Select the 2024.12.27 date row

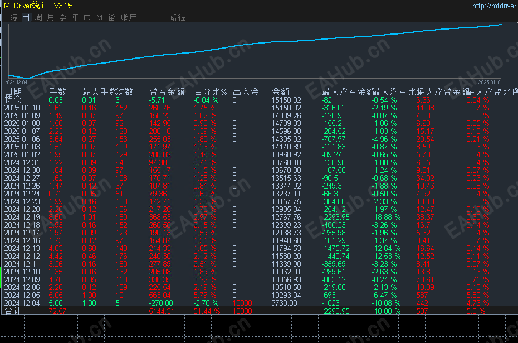pos(22,178)
